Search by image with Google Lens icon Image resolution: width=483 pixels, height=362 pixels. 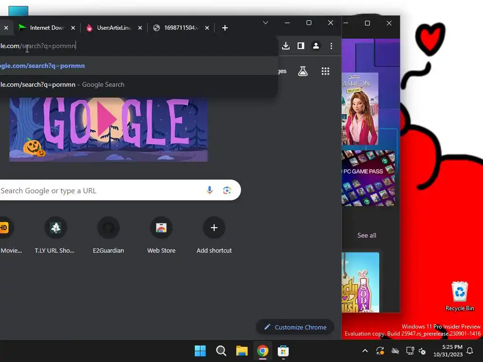pyautogui.click(x=227, y=190)
